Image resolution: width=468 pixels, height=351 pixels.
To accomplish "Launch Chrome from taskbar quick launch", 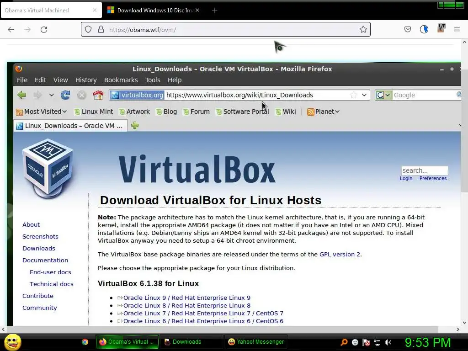I will tap(85, 342).
